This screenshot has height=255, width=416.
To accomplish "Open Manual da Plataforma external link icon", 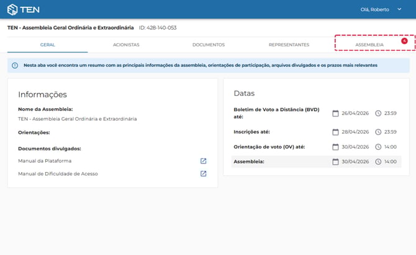I will coord(203,161).
